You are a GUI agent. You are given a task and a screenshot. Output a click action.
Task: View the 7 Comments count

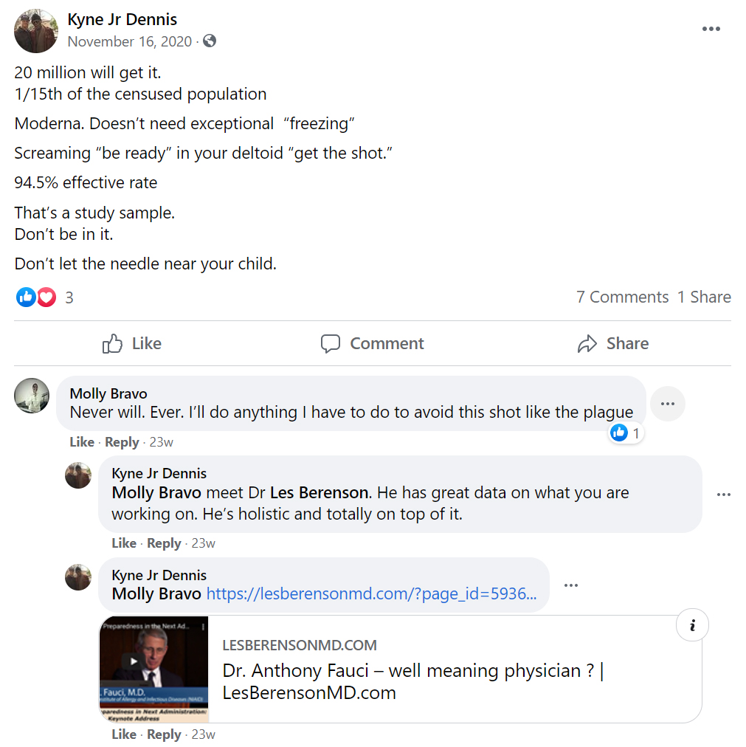pos(622,297)
